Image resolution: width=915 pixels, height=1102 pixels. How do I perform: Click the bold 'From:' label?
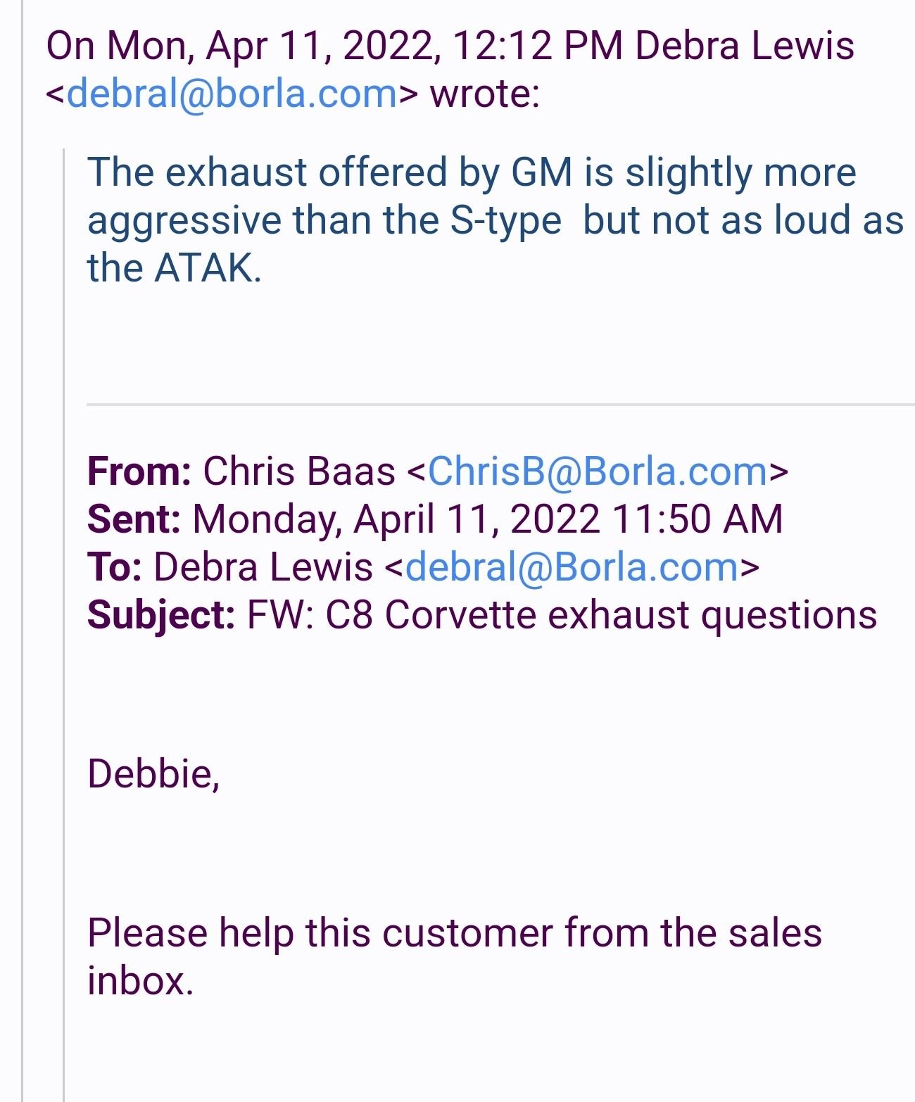[139, 471]
